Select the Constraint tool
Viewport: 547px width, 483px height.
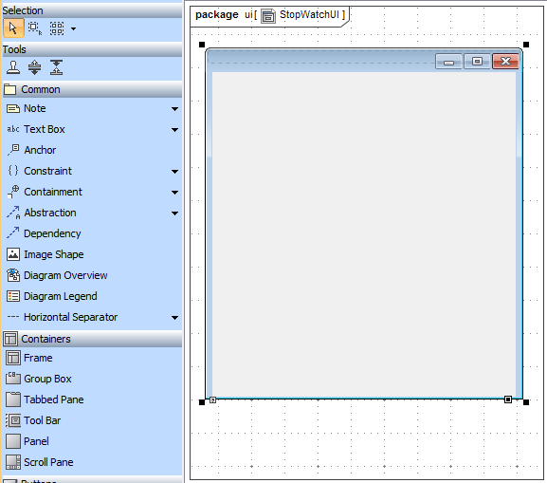tap(39, 171)
